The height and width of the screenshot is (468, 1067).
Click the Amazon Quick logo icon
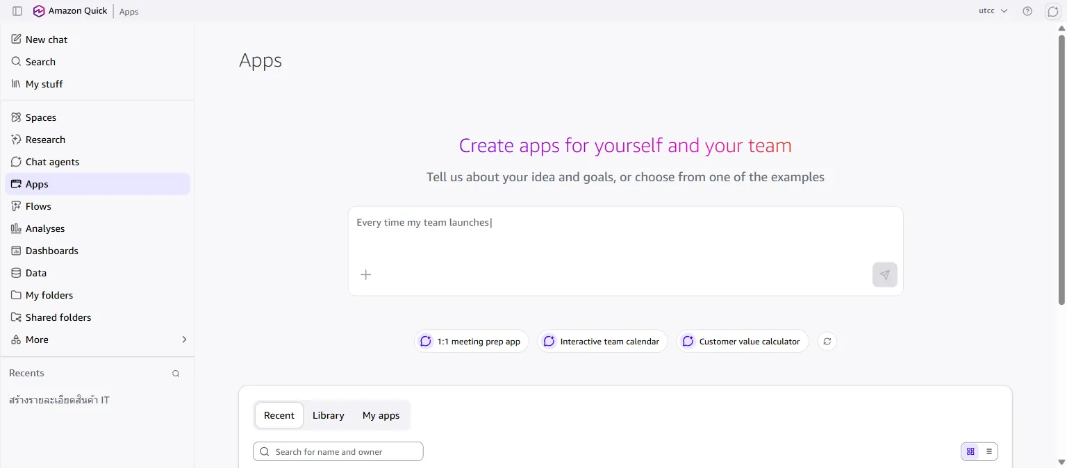(39, 11)
